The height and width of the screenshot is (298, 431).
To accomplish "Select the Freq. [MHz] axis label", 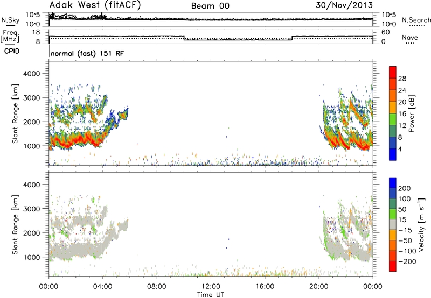I will click(10, 36).
